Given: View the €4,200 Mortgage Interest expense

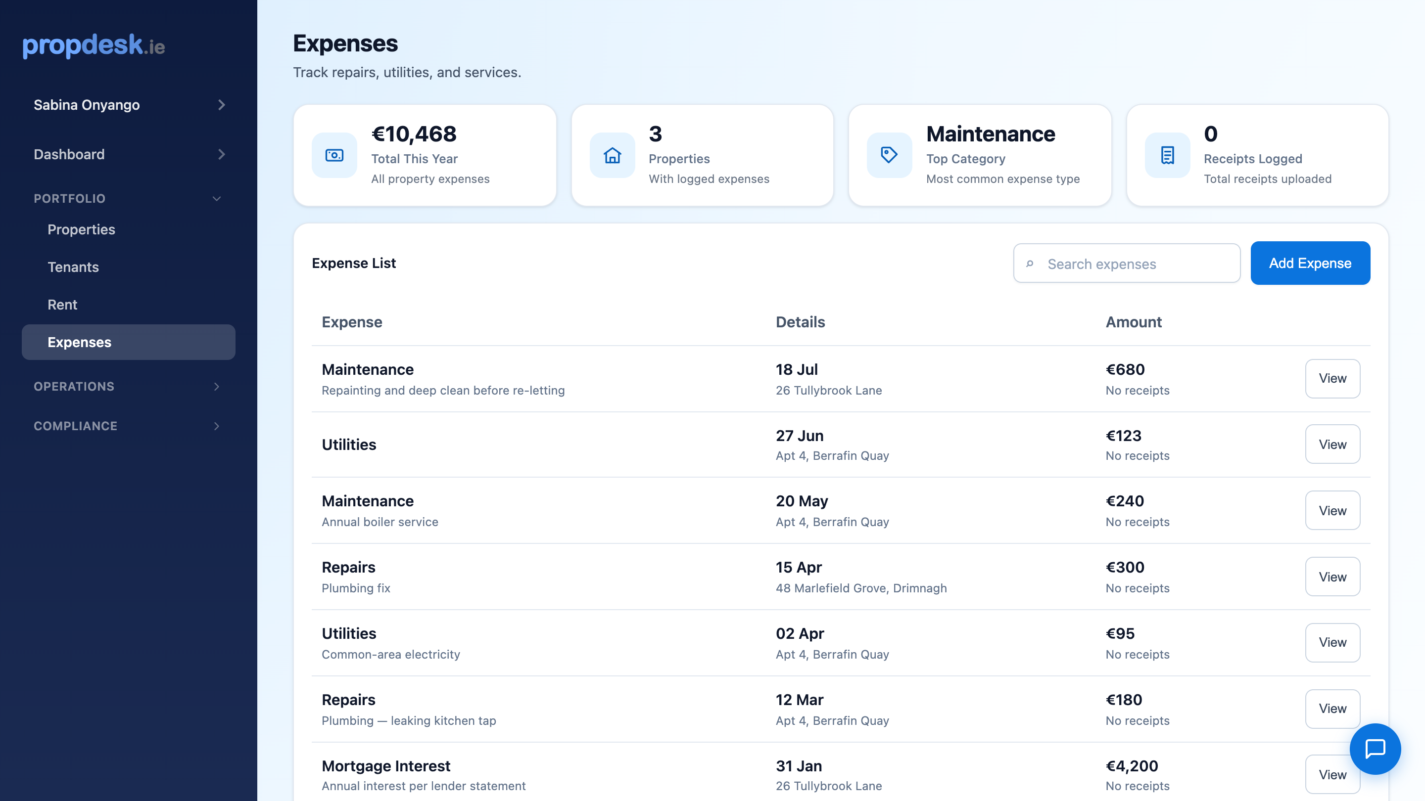Looking at the screenshot, I should tap(1332, 774).
